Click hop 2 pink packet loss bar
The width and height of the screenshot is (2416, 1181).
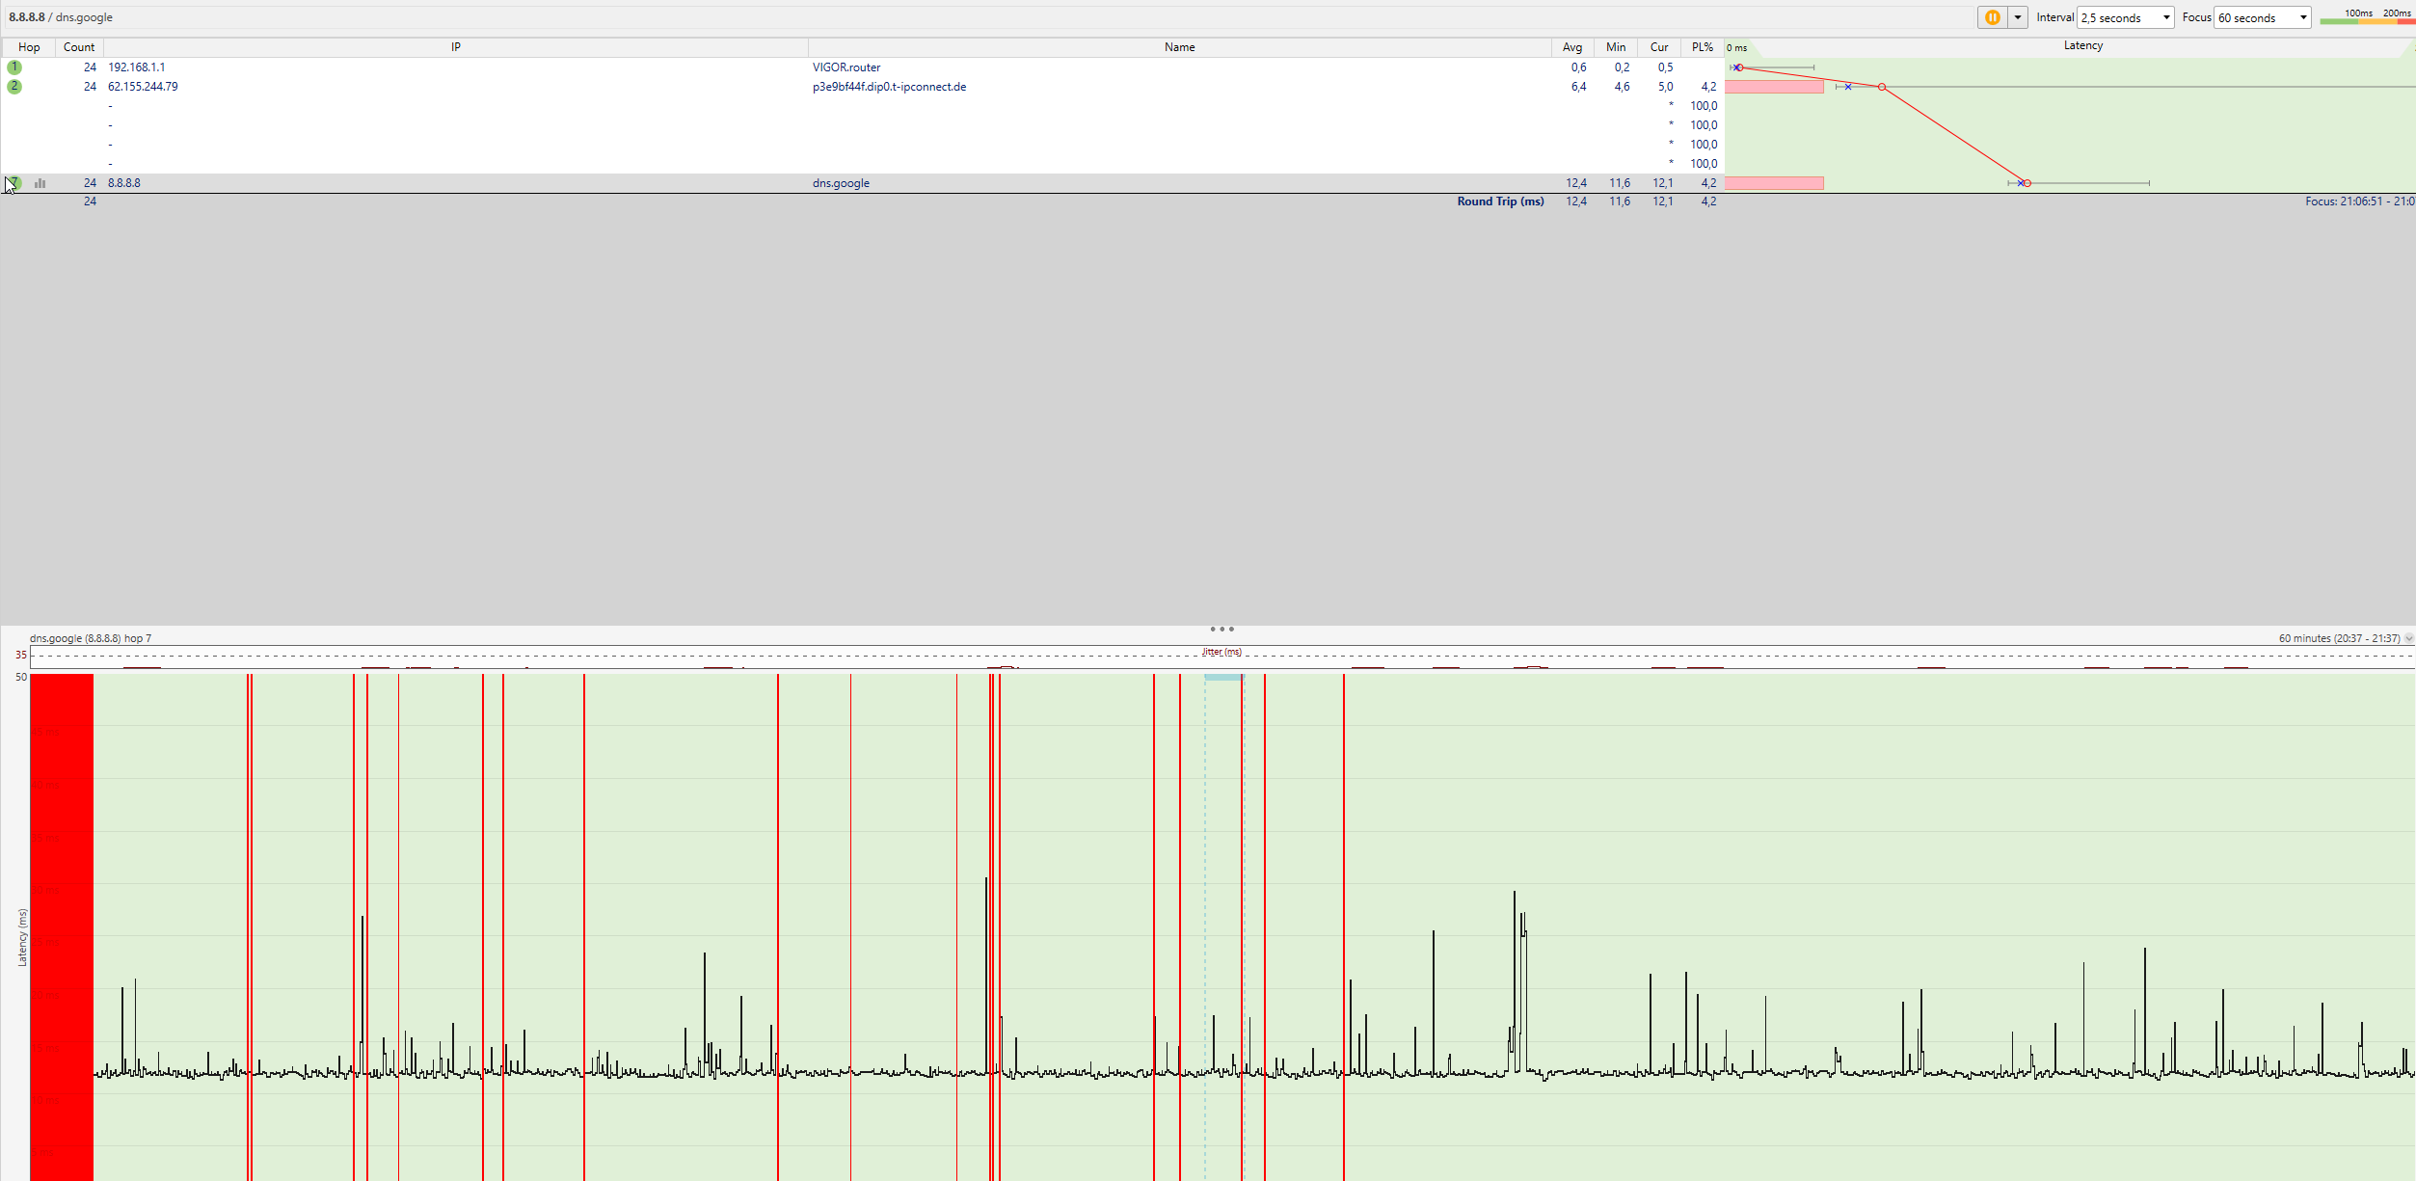pos(1774,87)
